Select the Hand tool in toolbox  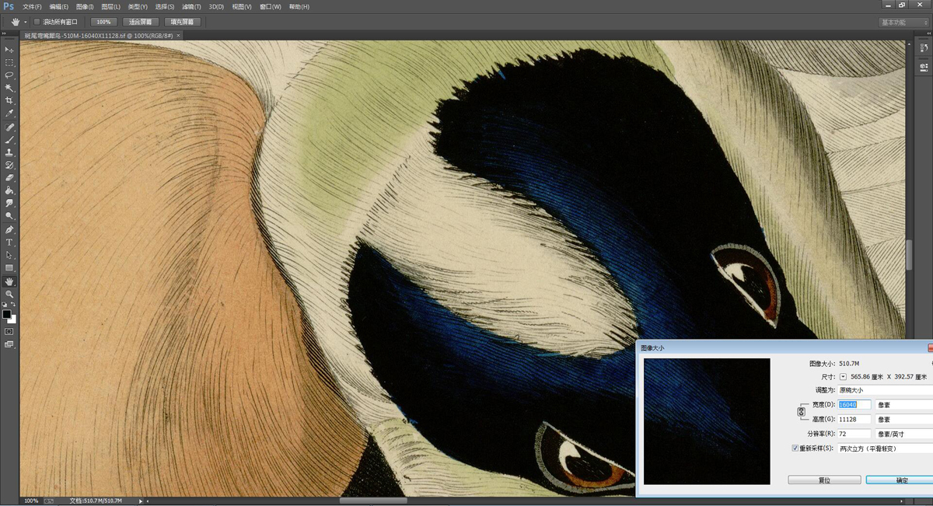pyautogui.click(x=9, y=281)
